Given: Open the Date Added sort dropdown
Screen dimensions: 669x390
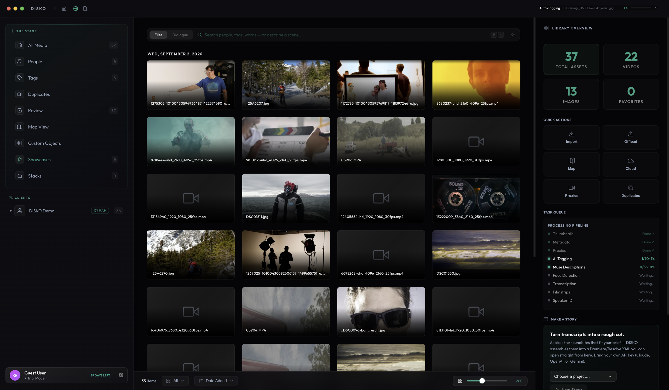Looking at the screenshot, I should [216, 381].
